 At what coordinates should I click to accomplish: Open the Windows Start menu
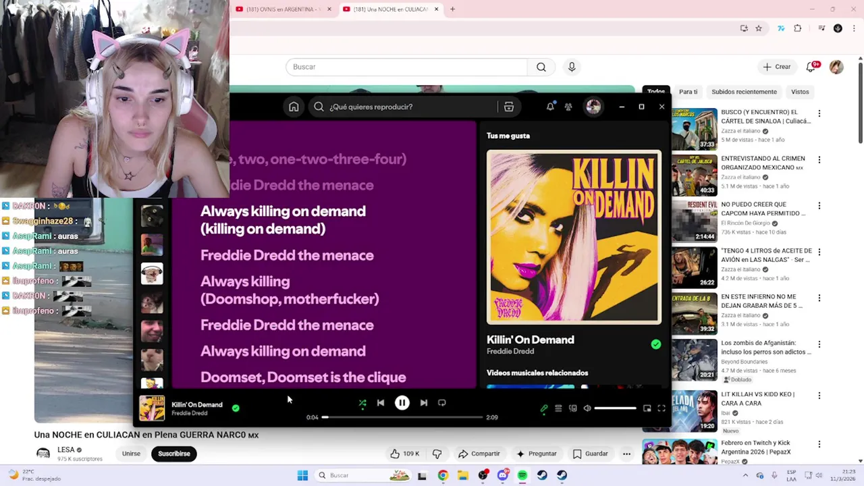(x=302, y=475)
